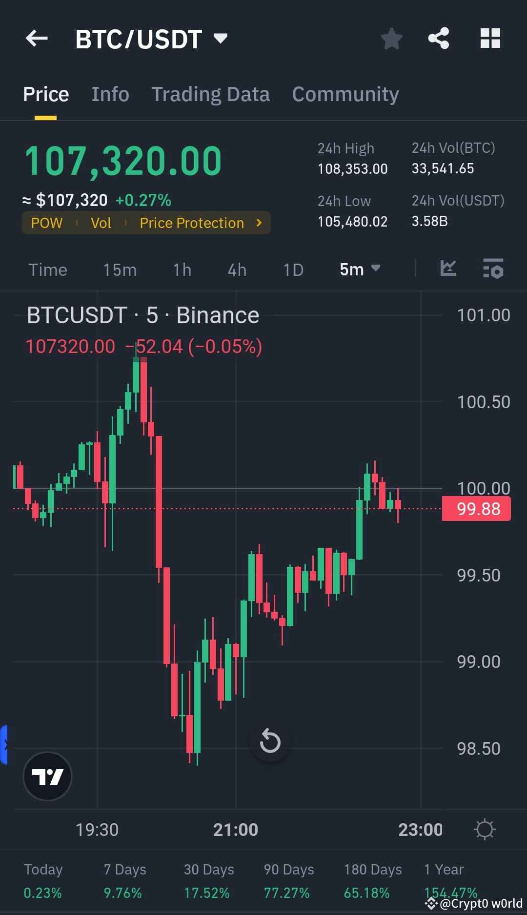The height and width of the screenshot is (915, 527).
Task: Enable the 15m candle interval
Action: [120, 269]
